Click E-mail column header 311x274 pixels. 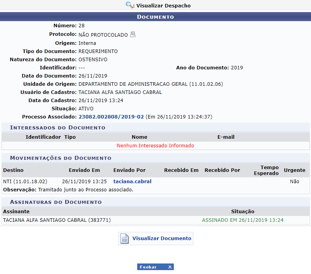pyautogui.click(x=226, y=137)
